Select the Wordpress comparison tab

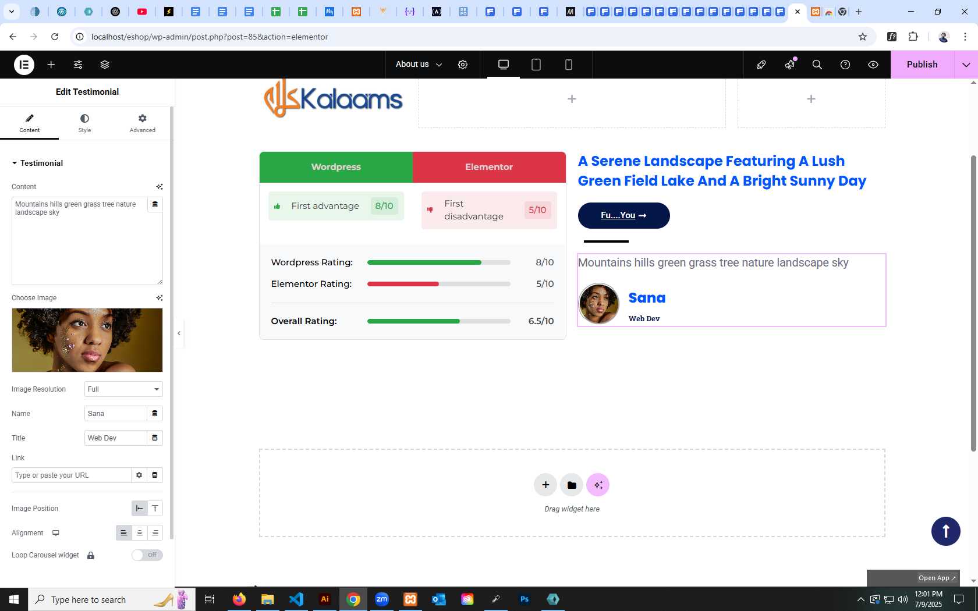(336, 167)
